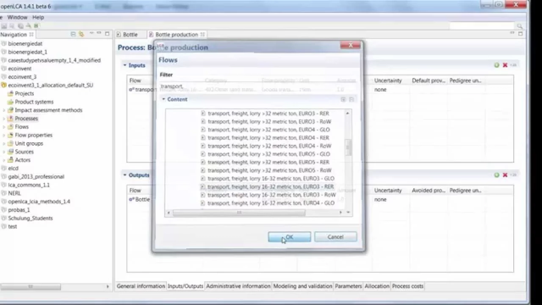Click the editor area maximize icon

tap(520, 33)
